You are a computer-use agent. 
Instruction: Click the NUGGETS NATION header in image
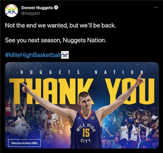tap(82, 72)
